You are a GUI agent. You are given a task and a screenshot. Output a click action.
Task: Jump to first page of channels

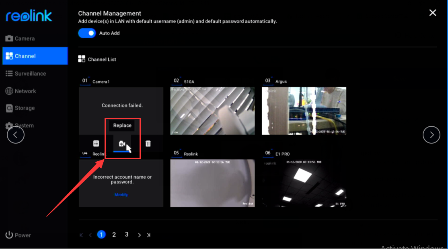point(81,235)
